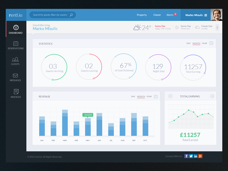This screenshot has height=171, width=228.
Task: Click the highest point on the earning line chart
Action: tap(189, 110)
